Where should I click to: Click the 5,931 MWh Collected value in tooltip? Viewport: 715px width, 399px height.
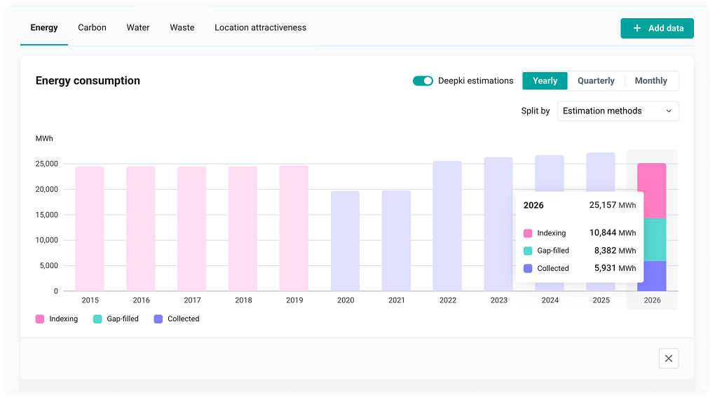(615, 268)
